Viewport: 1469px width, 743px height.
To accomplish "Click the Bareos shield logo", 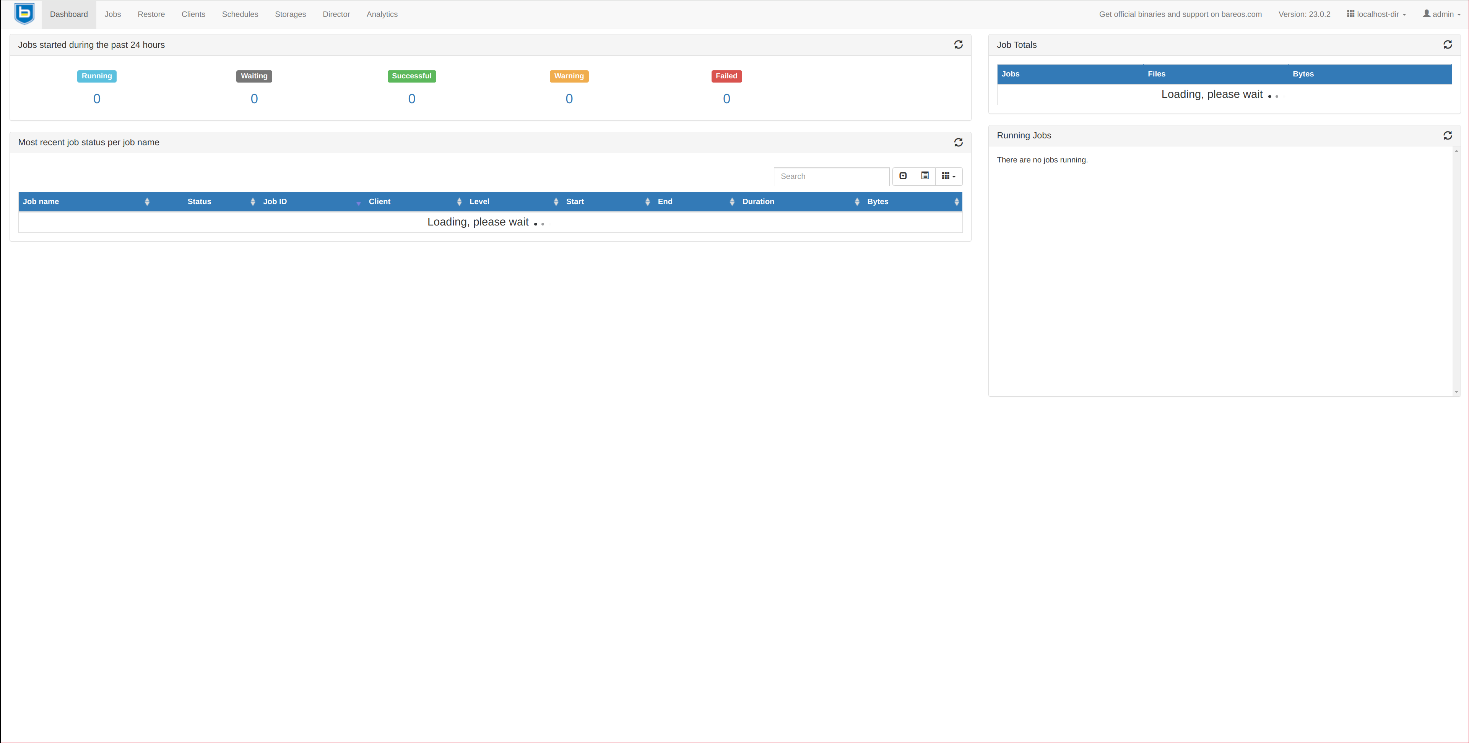I will tap(24, 14).
